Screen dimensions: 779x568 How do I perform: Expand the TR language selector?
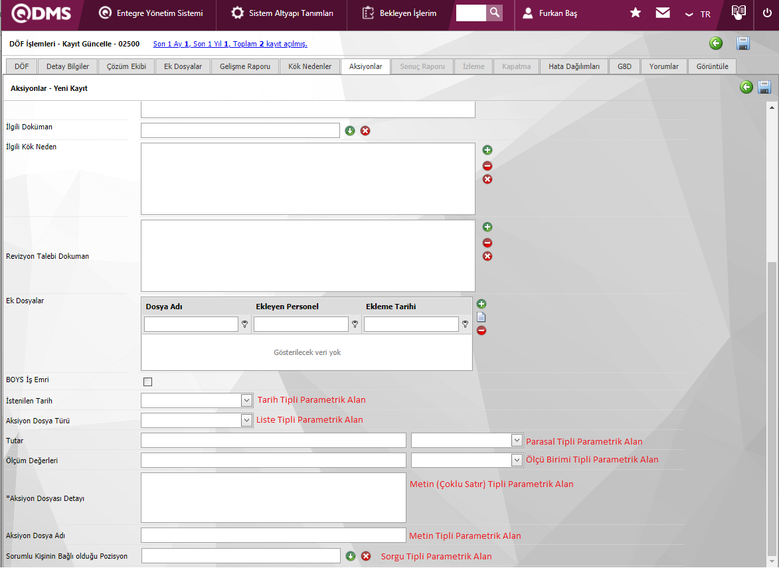698,15
